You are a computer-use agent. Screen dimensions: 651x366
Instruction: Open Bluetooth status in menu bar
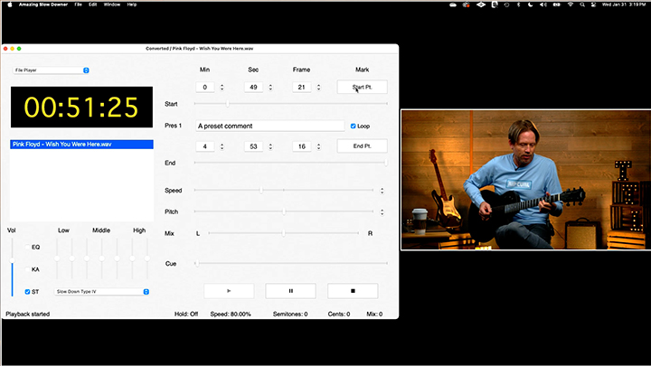click(x=519, y=5)
